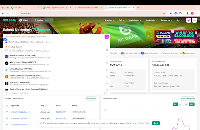Expand the Blockchain menu
Image resolution: width=200 pixels, height=130 pixels.
151,20
